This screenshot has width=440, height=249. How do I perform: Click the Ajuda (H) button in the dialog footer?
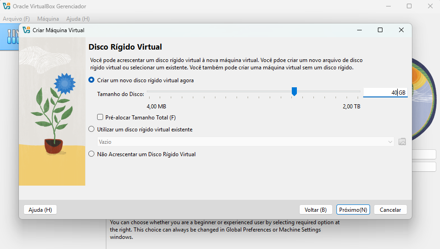point(40,209)
